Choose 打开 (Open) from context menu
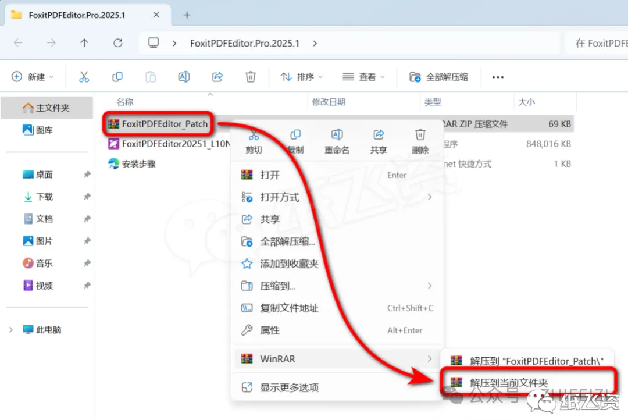 pos(337,175)
